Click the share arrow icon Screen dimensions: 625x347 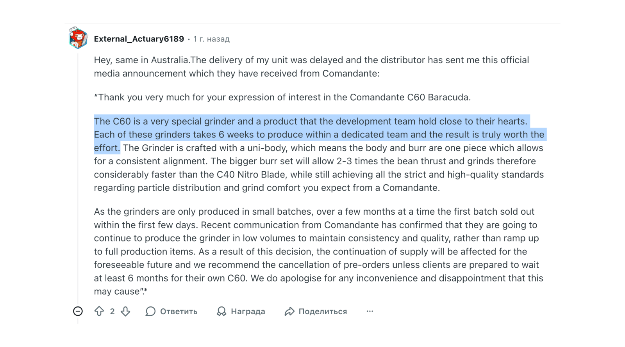click(289, 311)
